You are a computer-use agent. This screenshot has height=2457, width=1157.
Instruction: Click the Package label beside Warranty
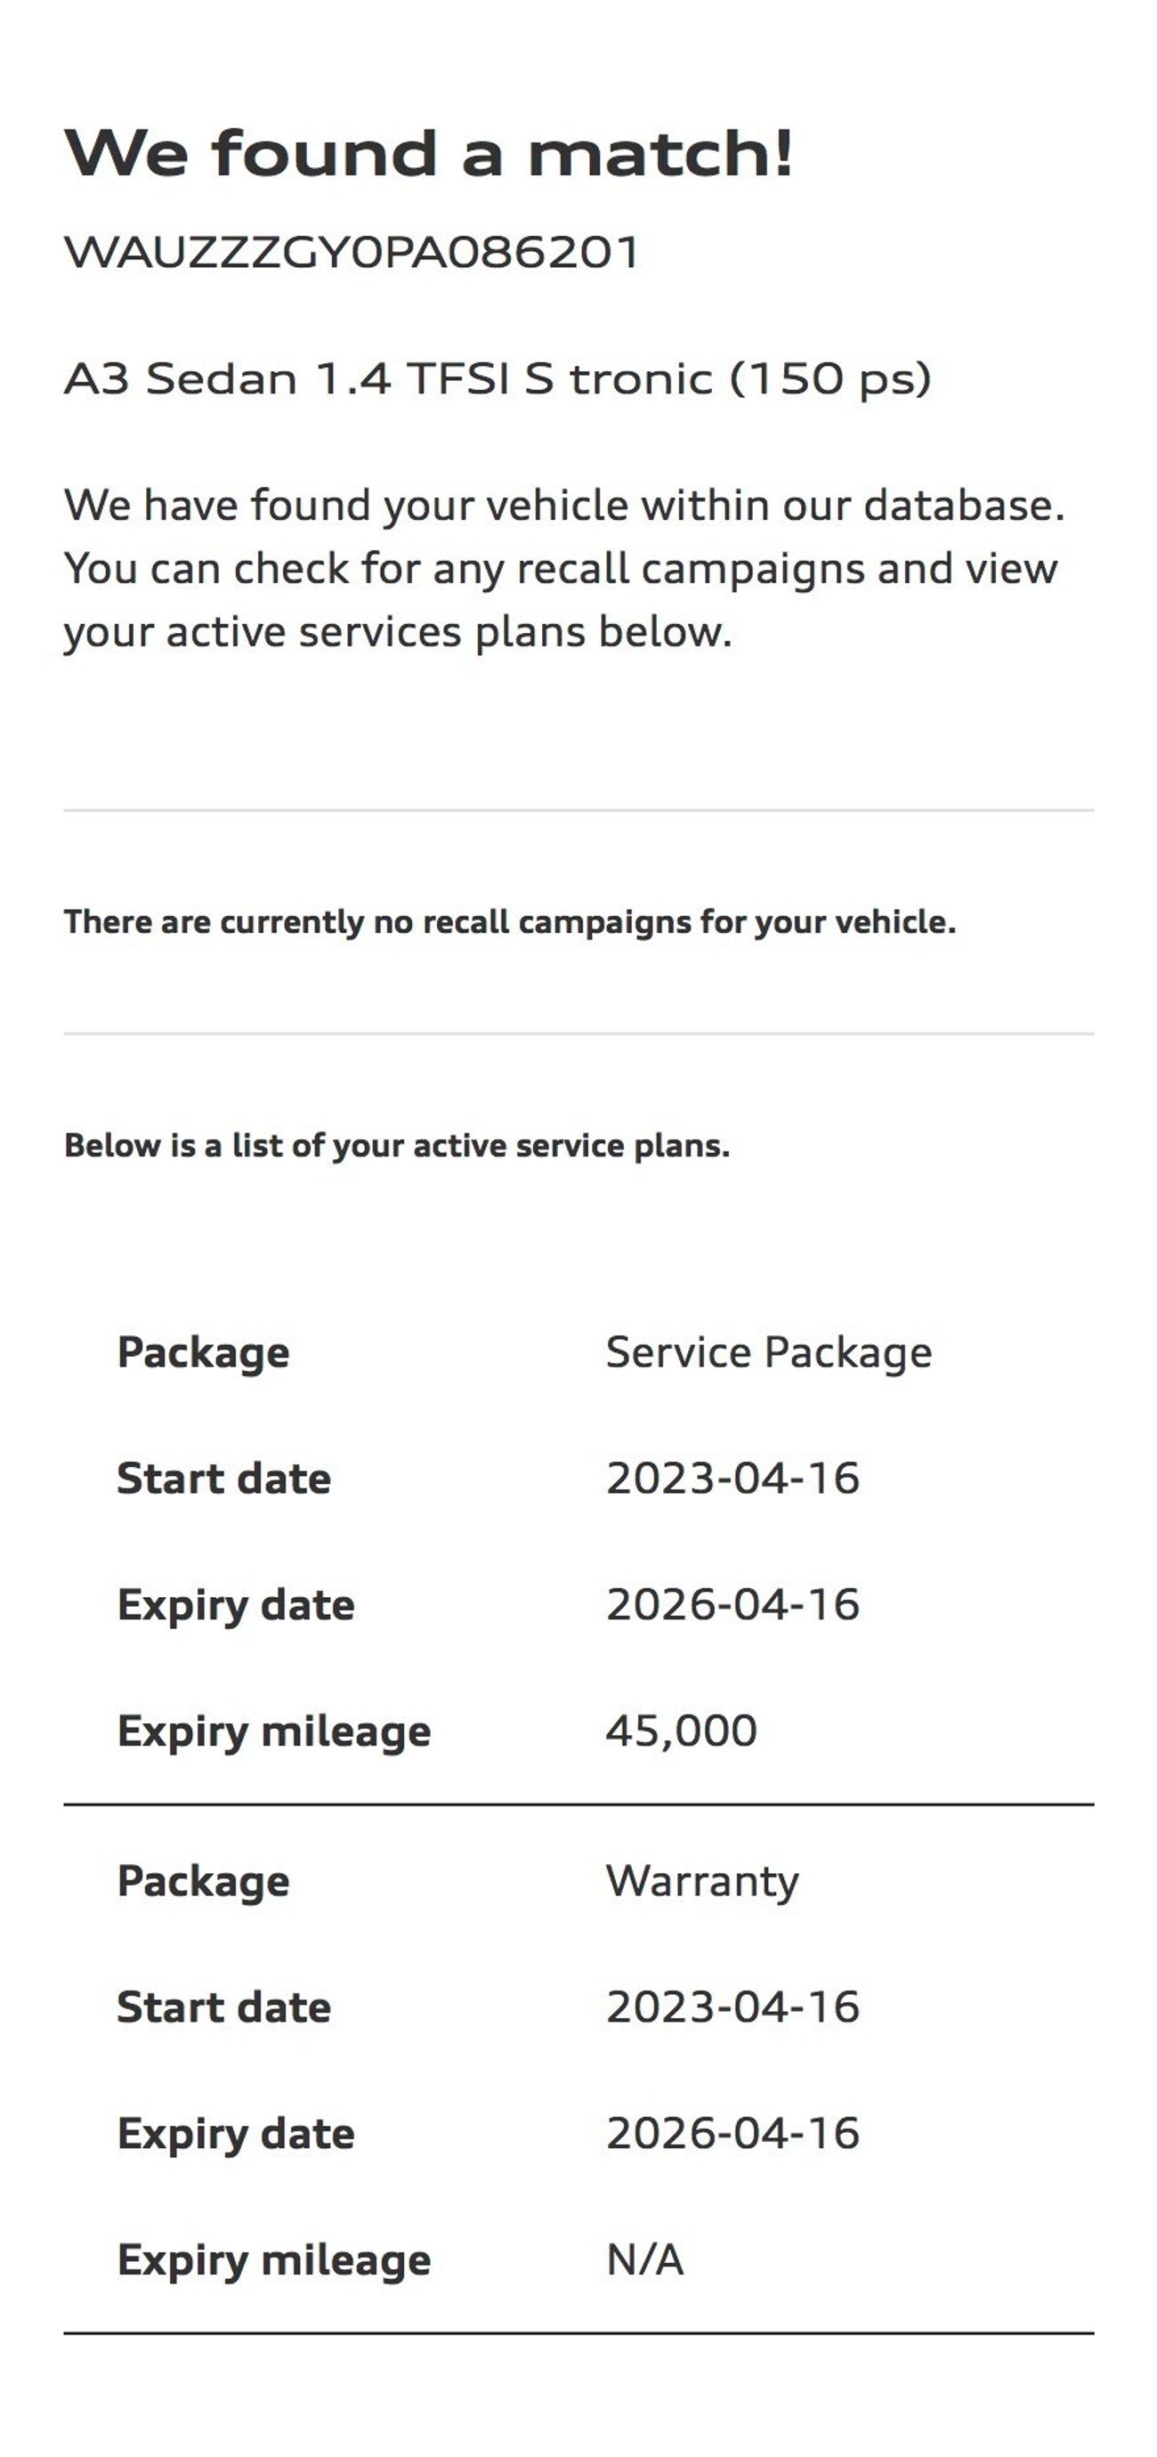click(x=203, y=1882)
